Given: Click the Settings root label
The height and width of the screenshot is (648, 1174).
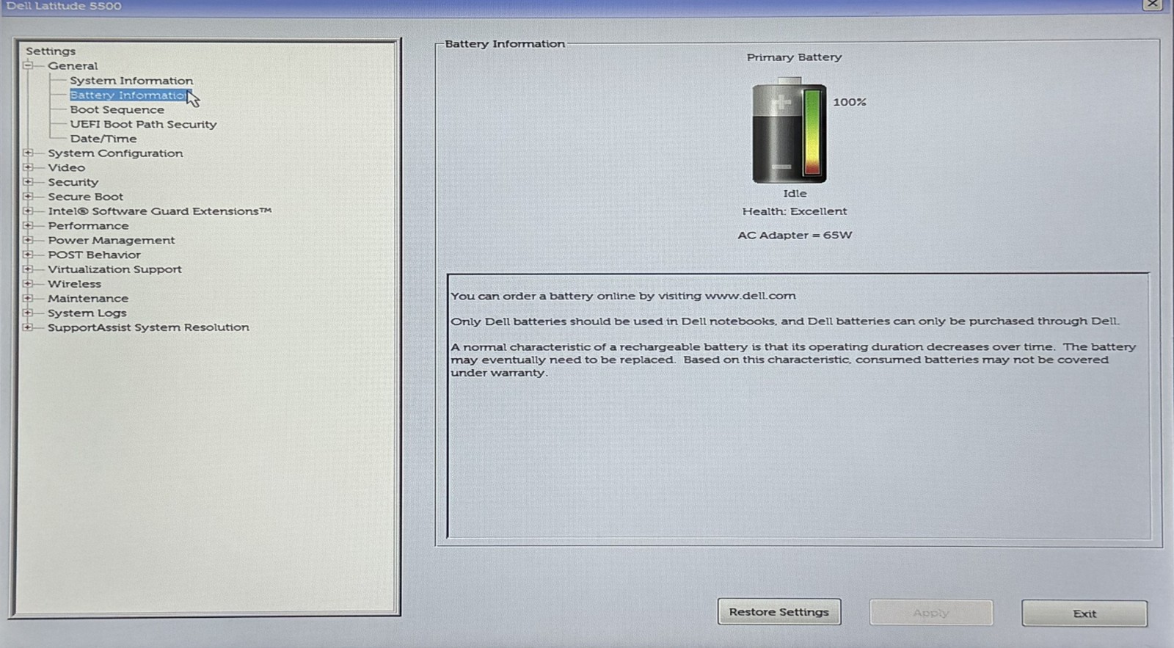Looking at the screenshot, I should pos(51,51).
